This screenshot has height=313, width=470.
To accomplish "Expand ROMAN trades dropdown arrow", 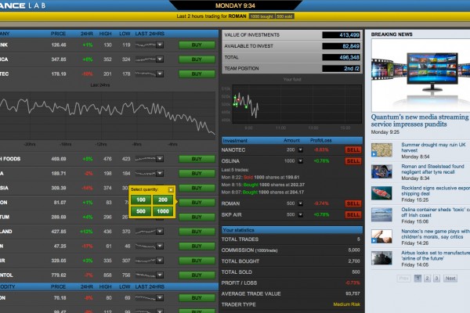I will (x=300, y=203).
